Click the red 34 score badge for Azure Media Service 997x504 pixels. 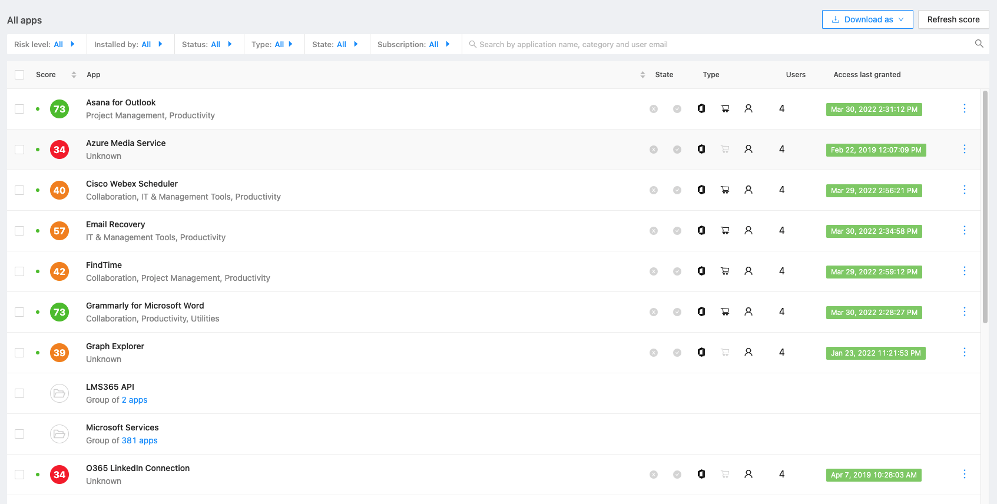(59, 150)
